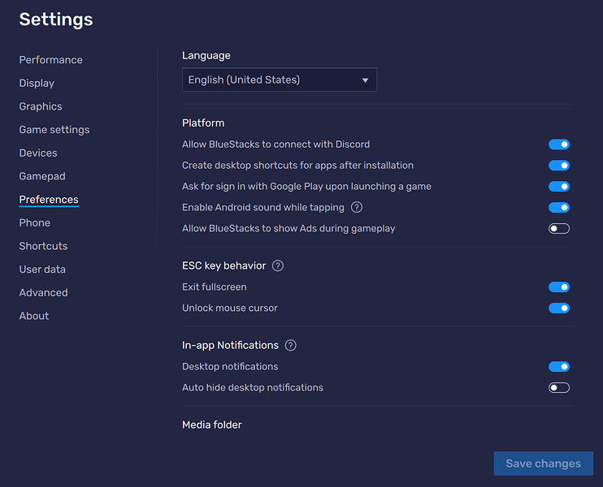
Task: Toggle Google Play sign-in prompt
Action: [x=559, y=187]
